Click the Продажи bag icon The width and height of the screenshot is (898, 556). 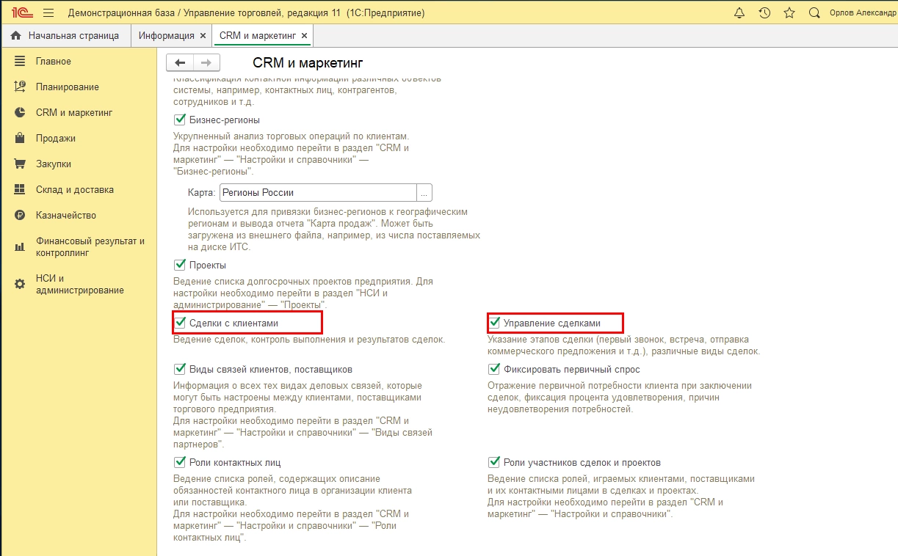(x=20, y=138)
